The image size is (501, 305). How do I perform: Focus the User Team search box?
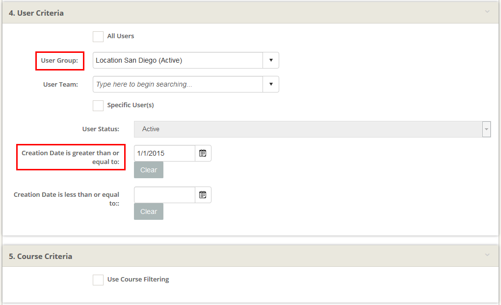click(178, 84)
